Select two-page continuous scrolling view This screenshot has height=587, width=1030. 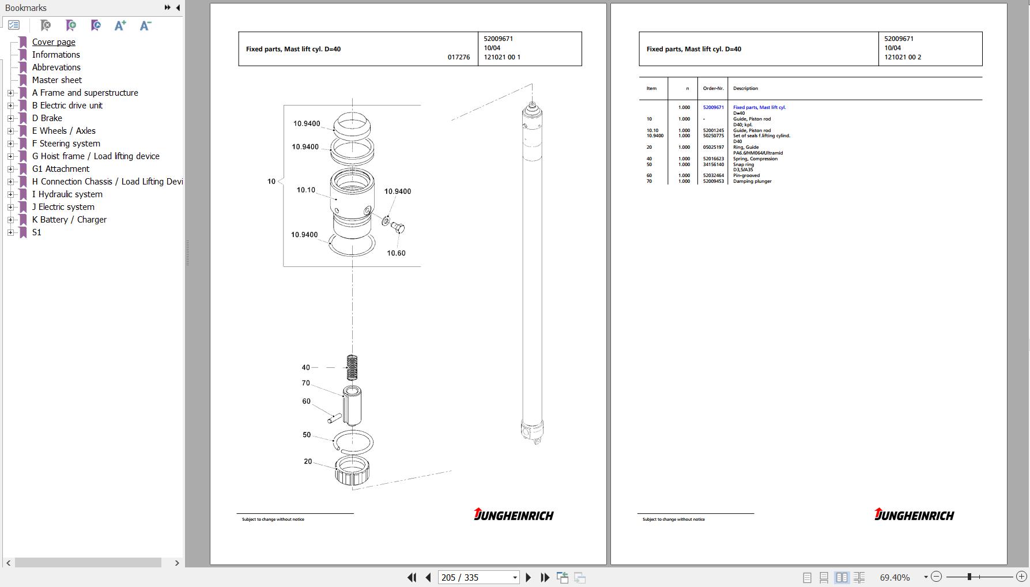pos(859,577)
